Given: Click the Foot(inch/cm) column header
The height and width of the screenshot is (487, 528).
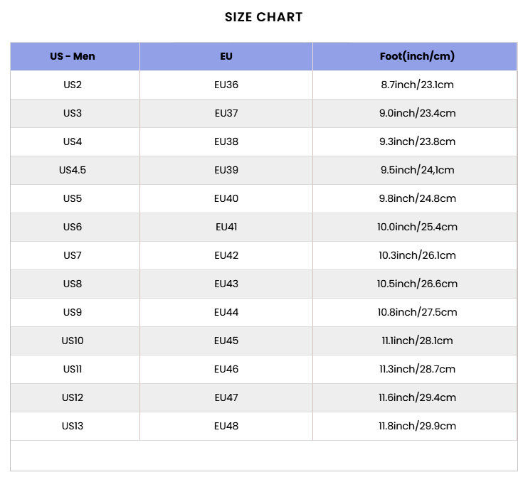Looking at the screenshot, I should coord(417,56).
